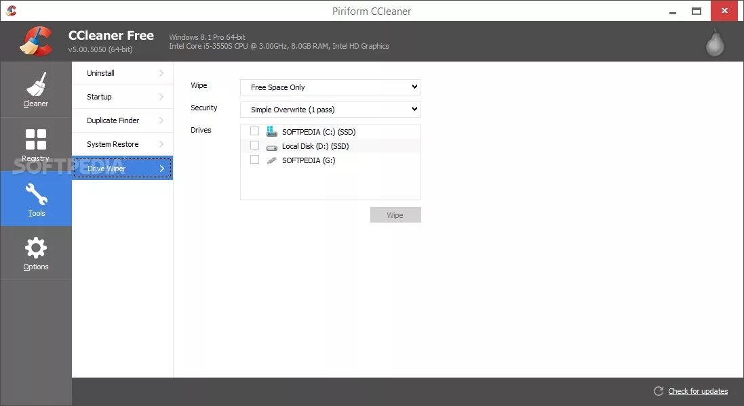Screen dimensions: 744x406
Task: Select the SOFTPEDIA (G:) drive name
Action: pyautogui.click(x=309, y=160)
